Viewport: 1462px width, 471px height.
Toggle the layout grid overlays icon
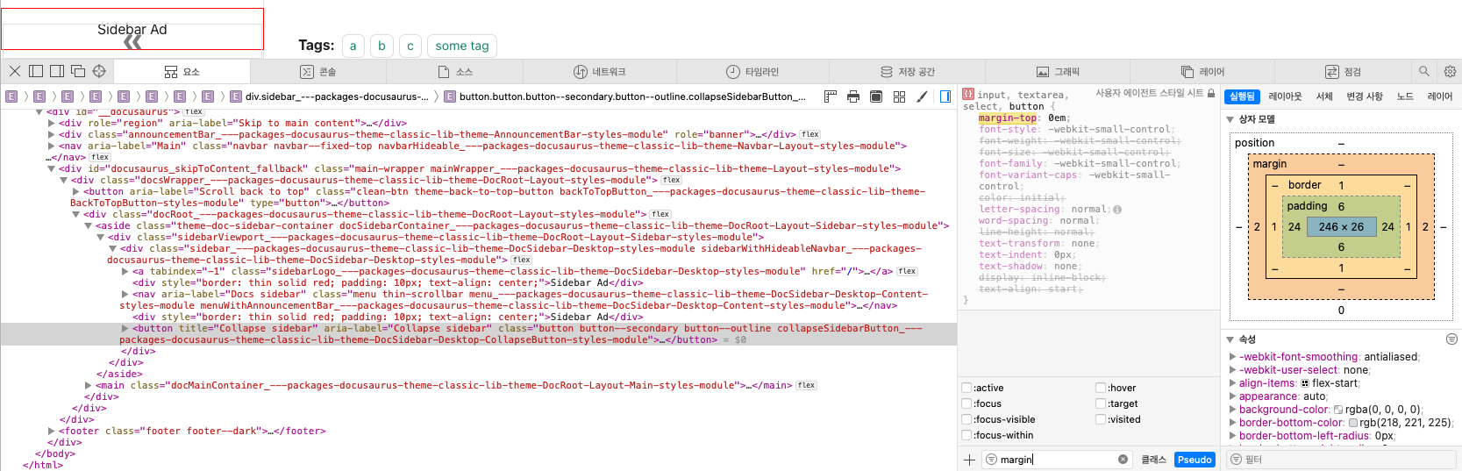[899, 96]
